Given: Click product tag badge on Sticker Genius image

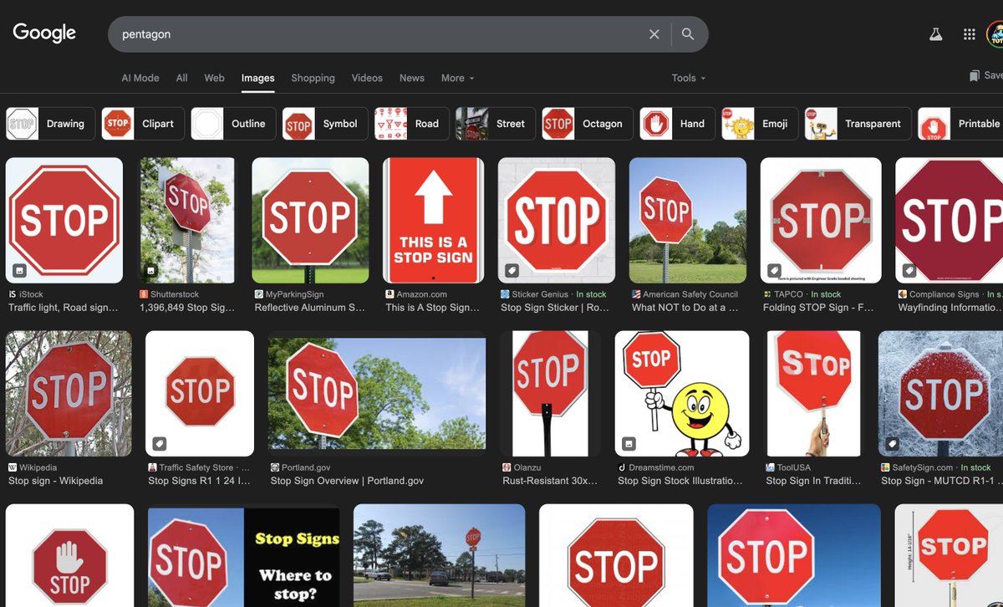Looking at the screenshot, I should coord(512,270).
